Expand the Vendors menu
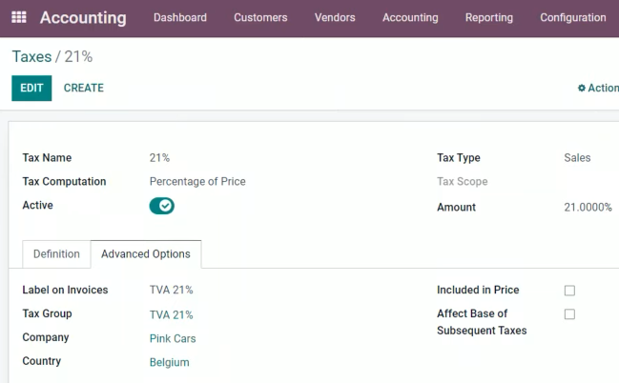The image size is (619, 383). pos(335,17)
